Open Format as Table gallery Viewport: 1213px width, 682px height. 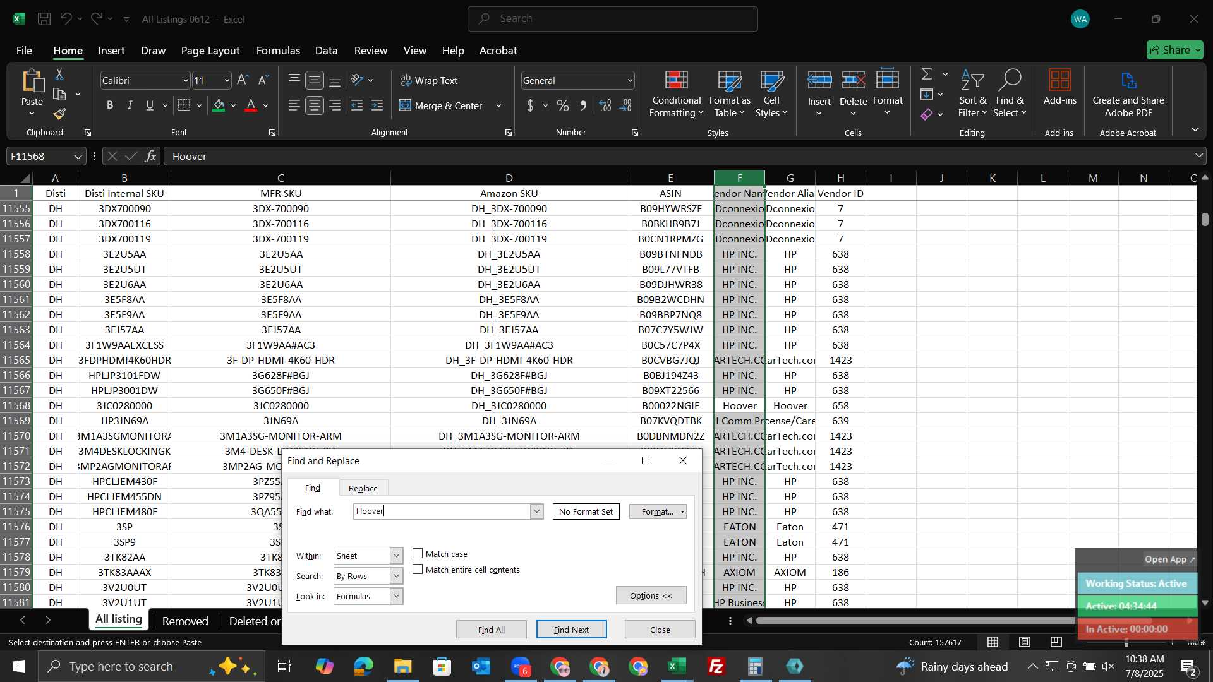pos(730,93)
